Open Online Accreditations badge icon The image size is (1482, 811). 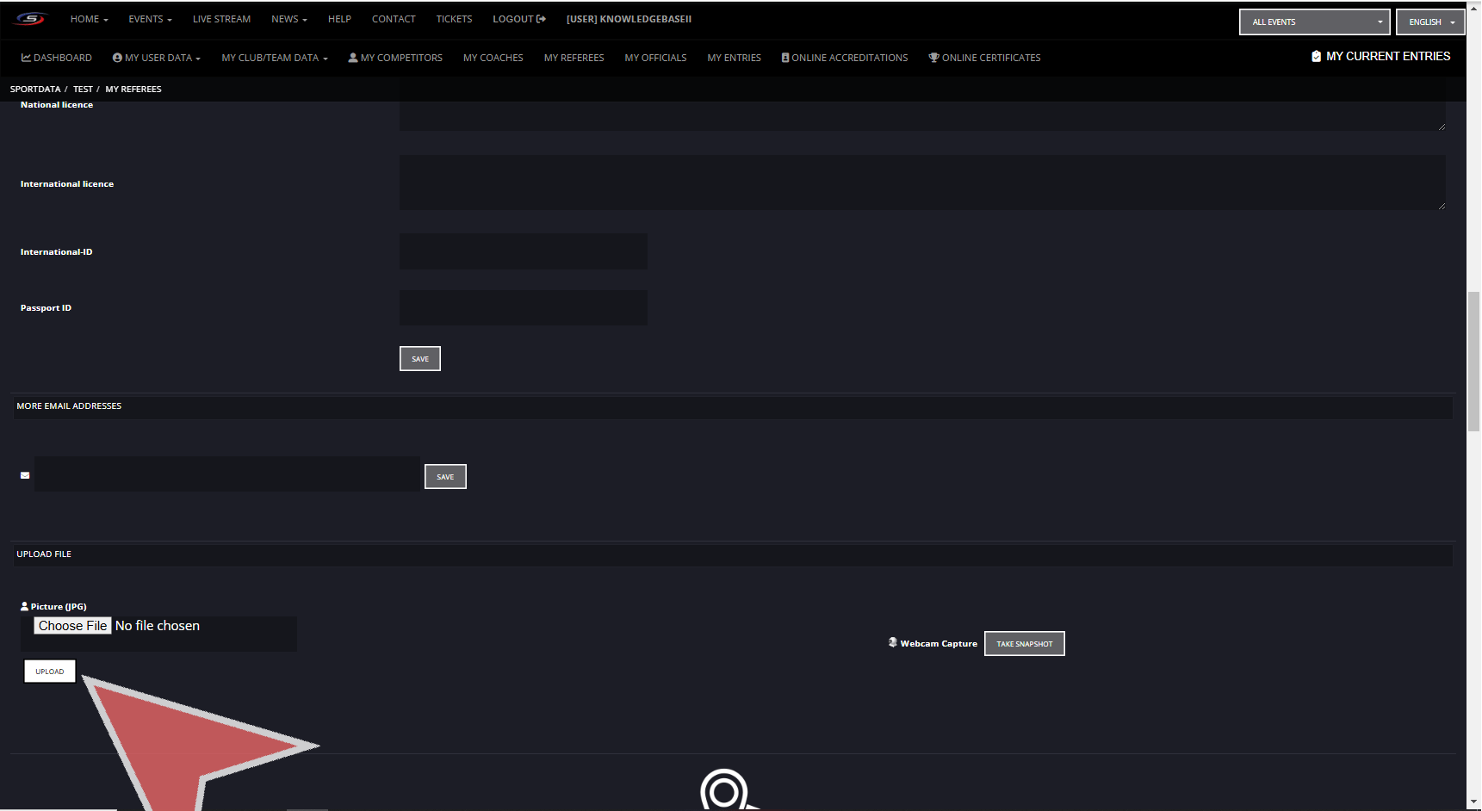tap(784, 58)
